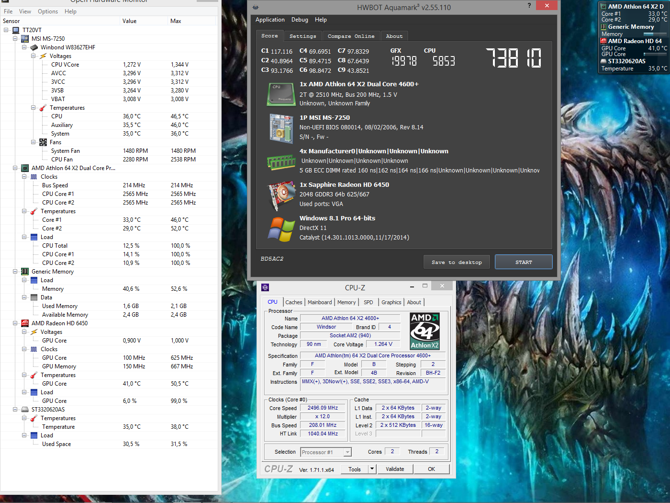Click the CPU-Z title bar app icon
The image size is (670, 503).
tap(265, 287)
